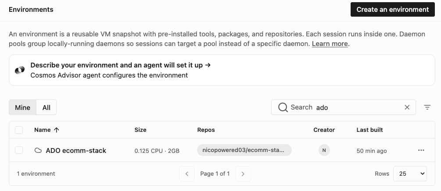Click the Name sort arrow icon
This screenshot has width=441, height=191.
pos(57,130)
